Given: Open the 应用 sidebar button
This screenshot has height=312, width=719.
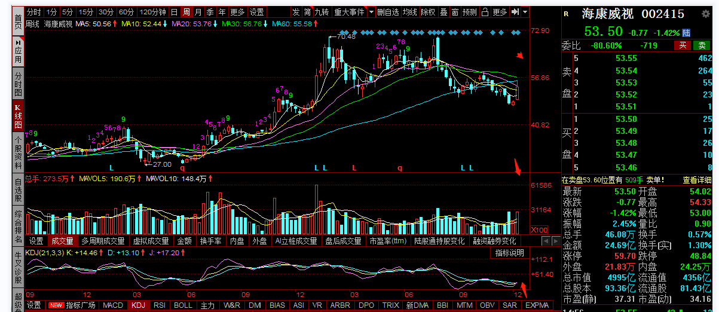Looking at the screenshot, I should coord(19,51).
